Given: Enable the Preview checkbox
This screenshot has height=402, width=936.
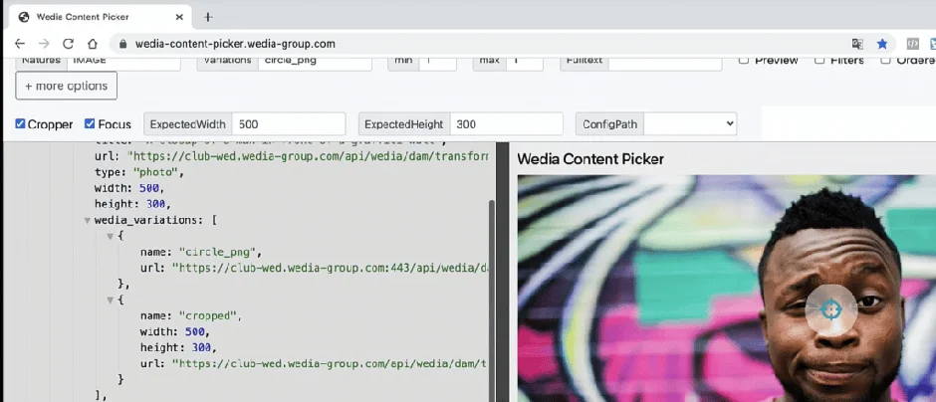Looking at the screenshot, I should (x=743, y=60).
